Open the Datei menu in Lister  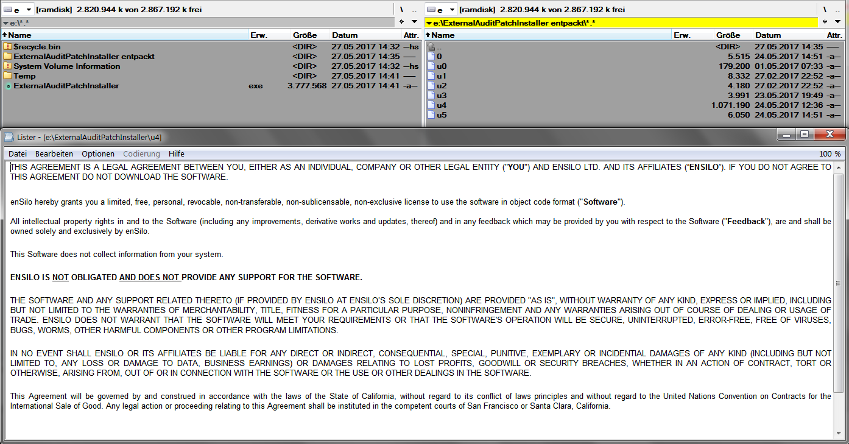[18, 154]
